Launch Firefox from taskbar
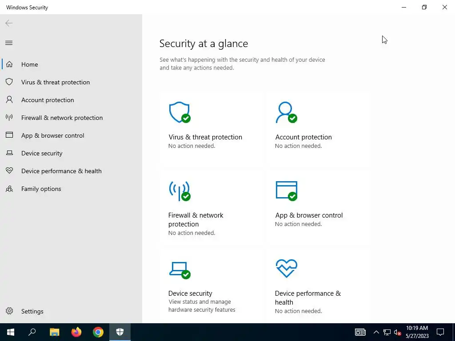This screenshot has height=341, width=455. 76,332
